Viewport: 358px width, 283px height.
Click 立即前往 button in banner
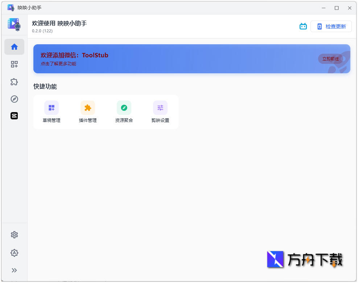pyautogui.click(x=330, y=59)
